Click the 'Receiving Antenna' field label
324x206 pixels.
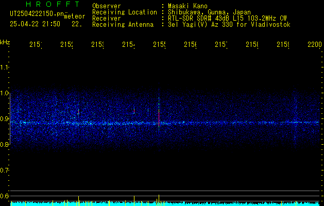click(x=123, y=25)
